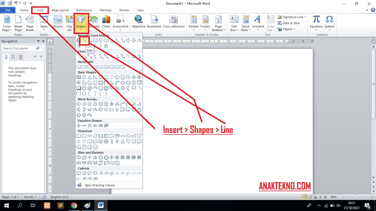Click New Drawing Canvas
The height and width of the screenshot is (211, 376).
click(x=109, y=185)
